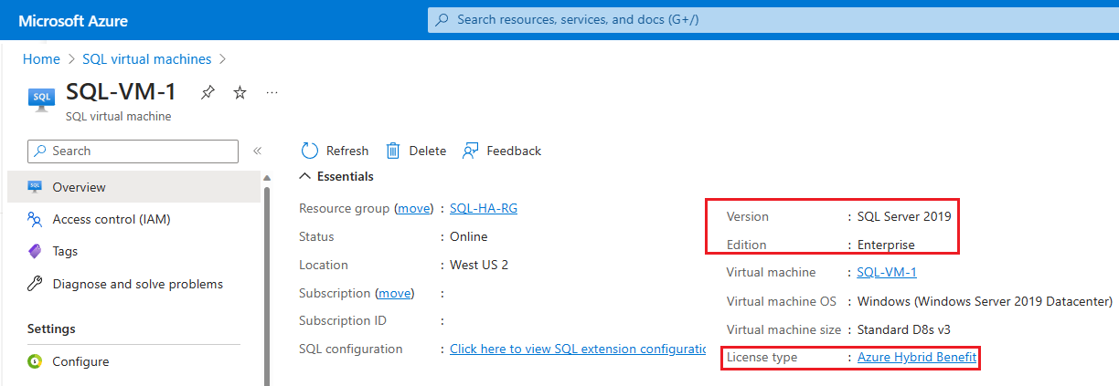Collapse the Essentials section
Image resolution: width=1119 pixels, height=386 pixels.
point(304,176)
